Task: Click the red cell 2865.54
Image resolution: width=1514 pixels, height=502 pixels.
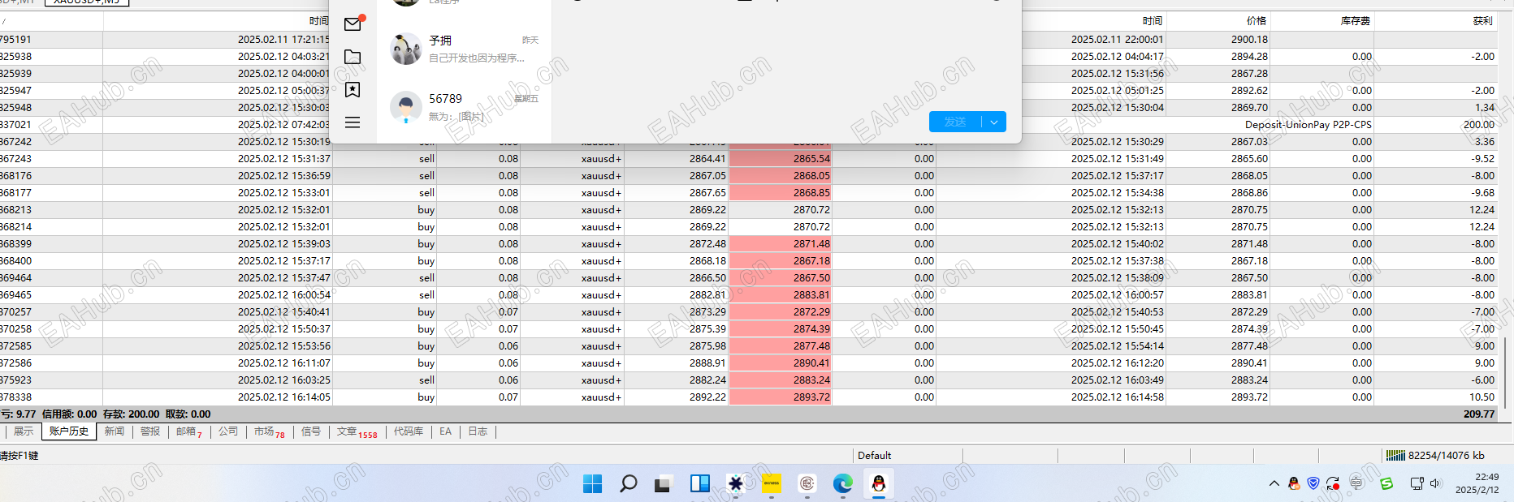Action: 781,158
